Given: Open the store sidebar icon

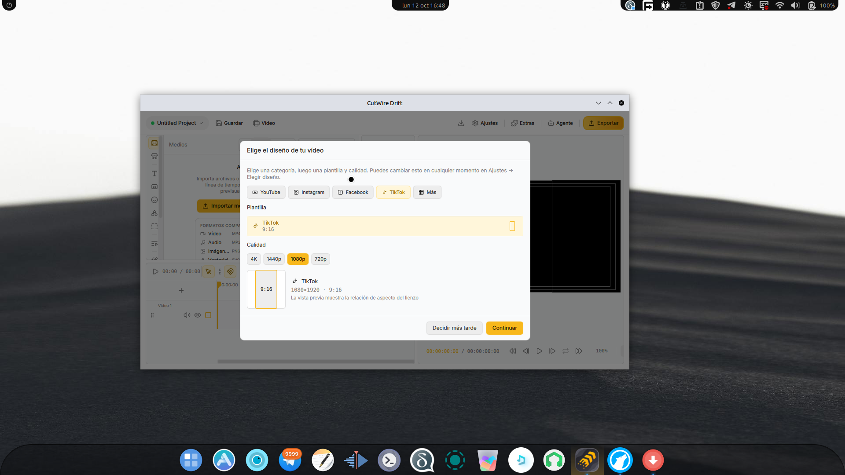Looking at the screenshot, I should 154,156.
